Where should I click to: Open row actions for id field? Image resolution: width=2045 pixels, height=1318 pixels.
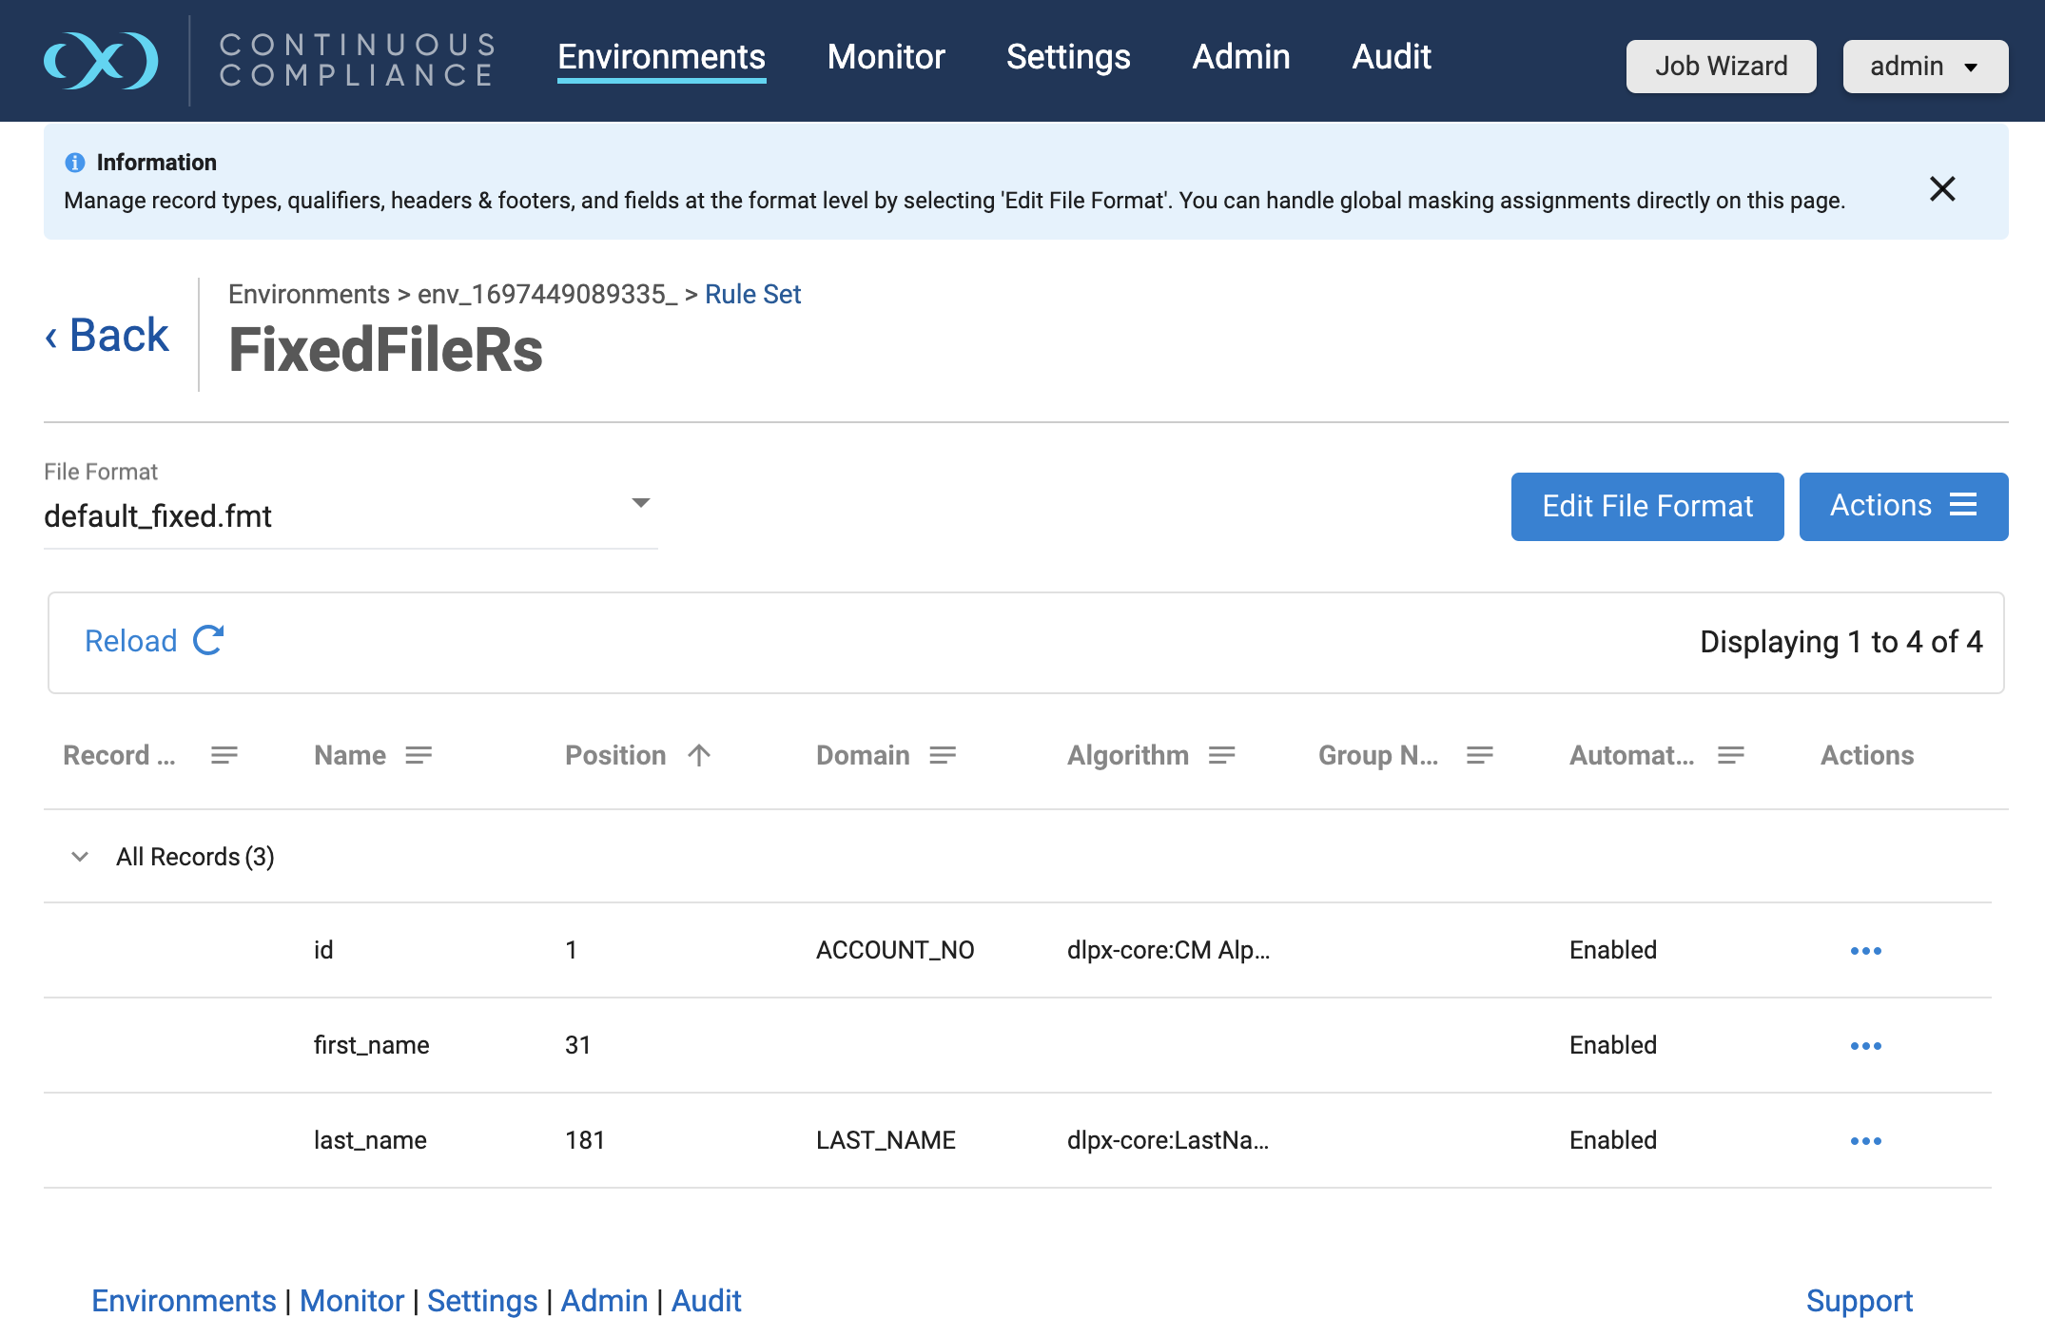(x=1865, y=950)
